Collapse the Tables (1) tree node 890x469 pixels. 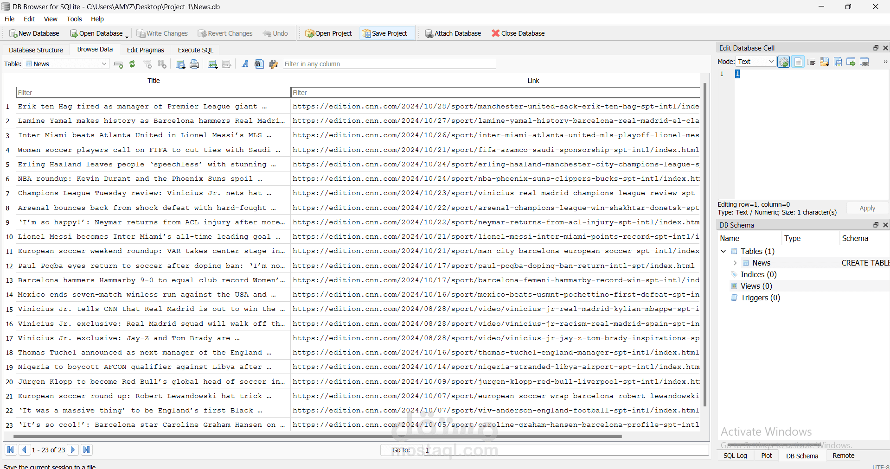[x=724, y=251]
